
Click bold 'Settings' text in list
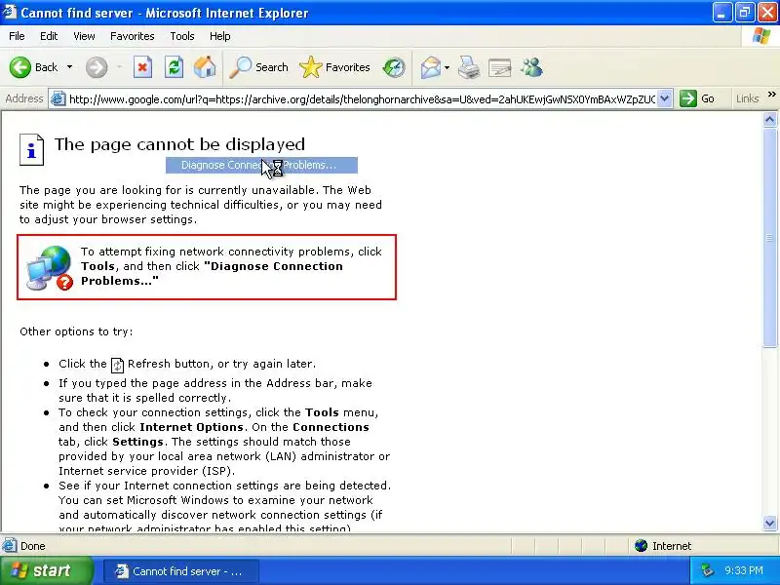137,442
